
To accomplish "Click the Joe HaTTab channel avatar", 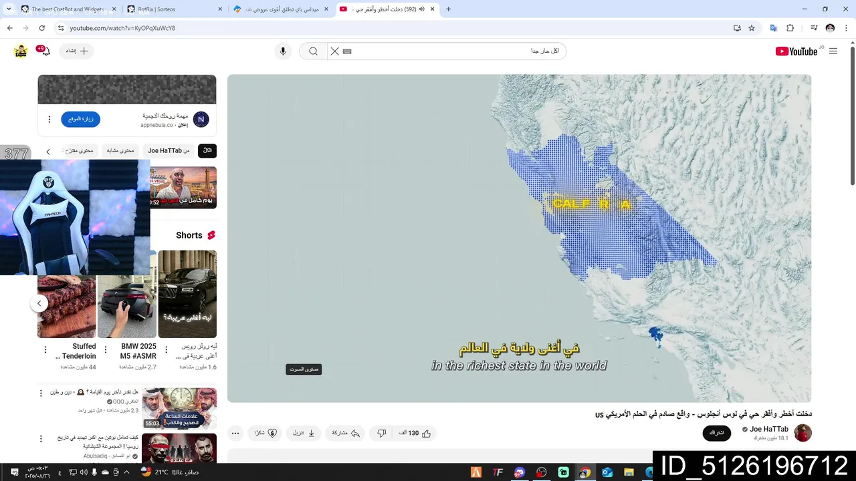I will (x=802, y=433).
